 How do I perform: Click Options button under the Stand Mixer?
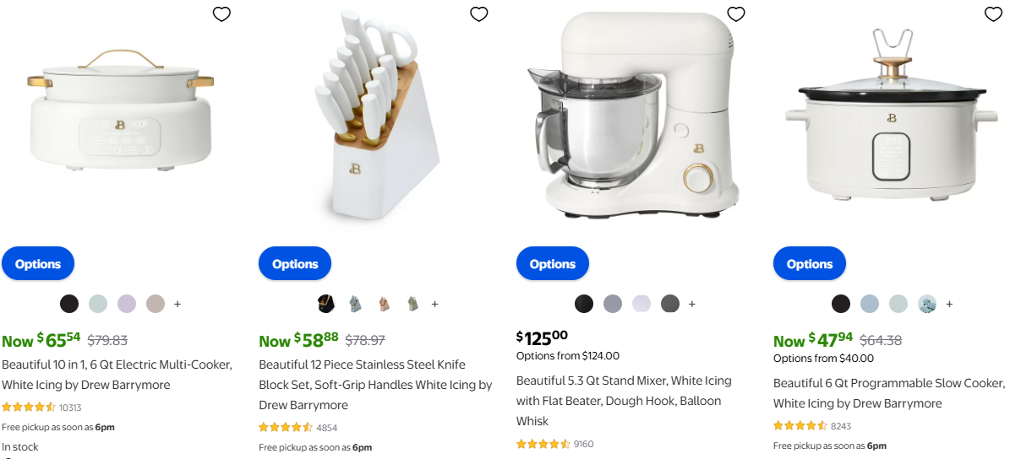[553, 264]
